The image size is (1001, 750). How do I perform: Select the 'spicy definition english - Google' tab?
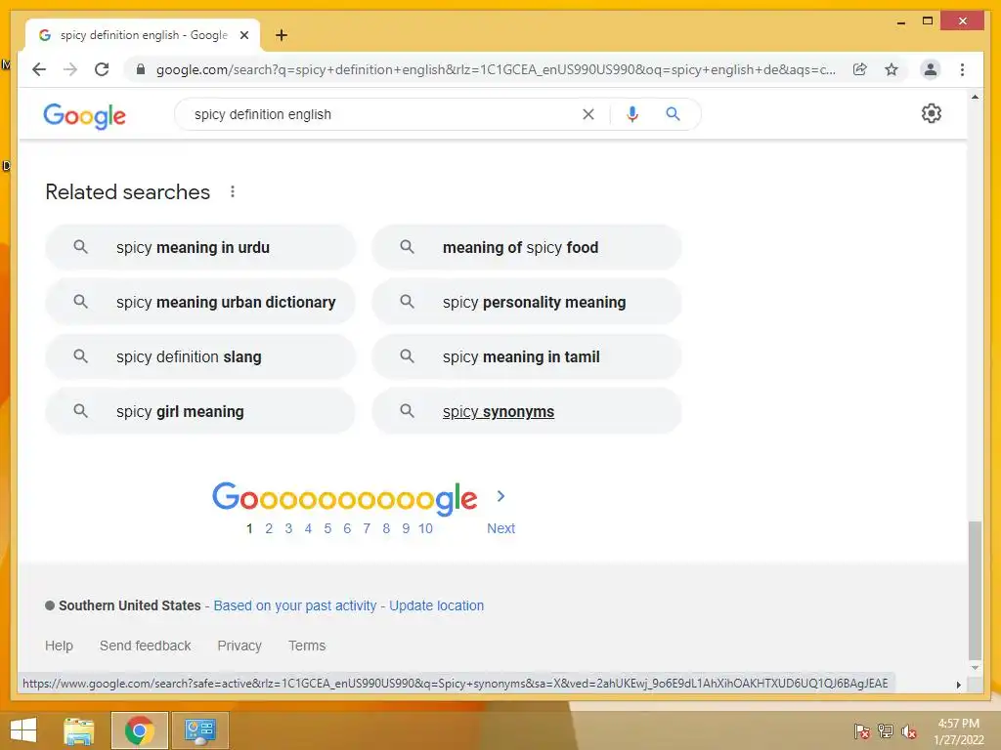point(143,36)
